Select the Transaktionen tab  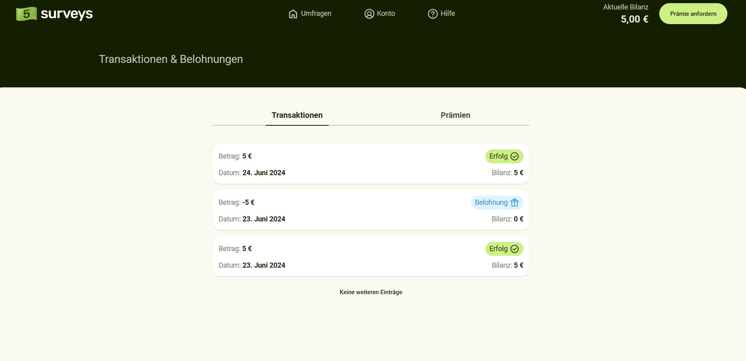pyautogui.click(x=297, y=115)
